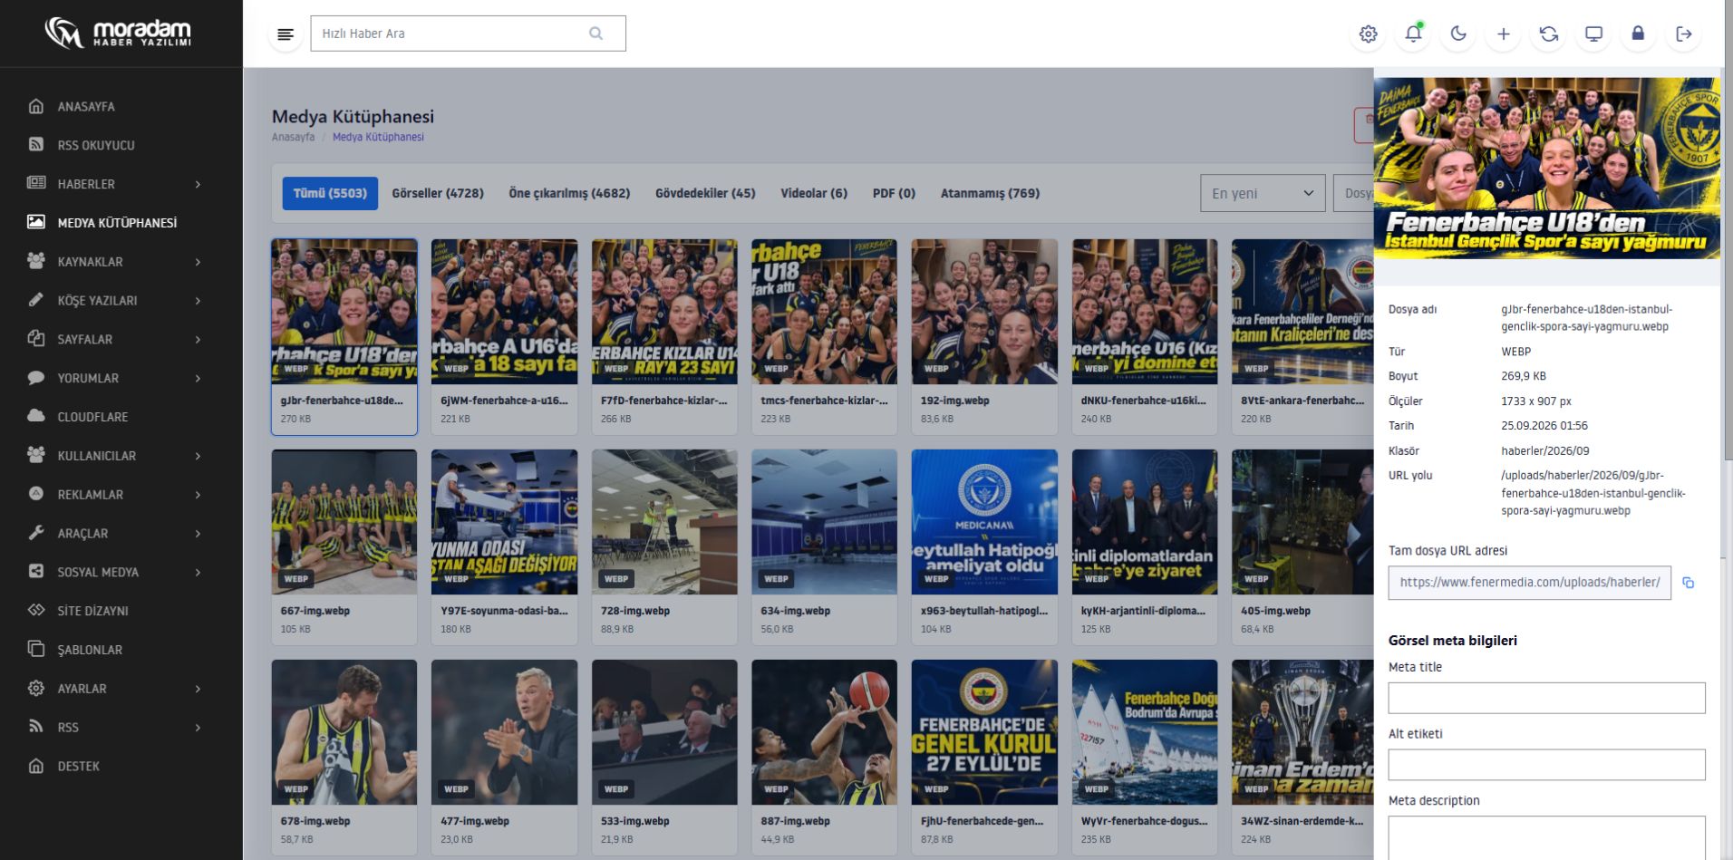
Task: Click the Medya Kütüphanesi breadcrumb link
Action: click(378, 137)
